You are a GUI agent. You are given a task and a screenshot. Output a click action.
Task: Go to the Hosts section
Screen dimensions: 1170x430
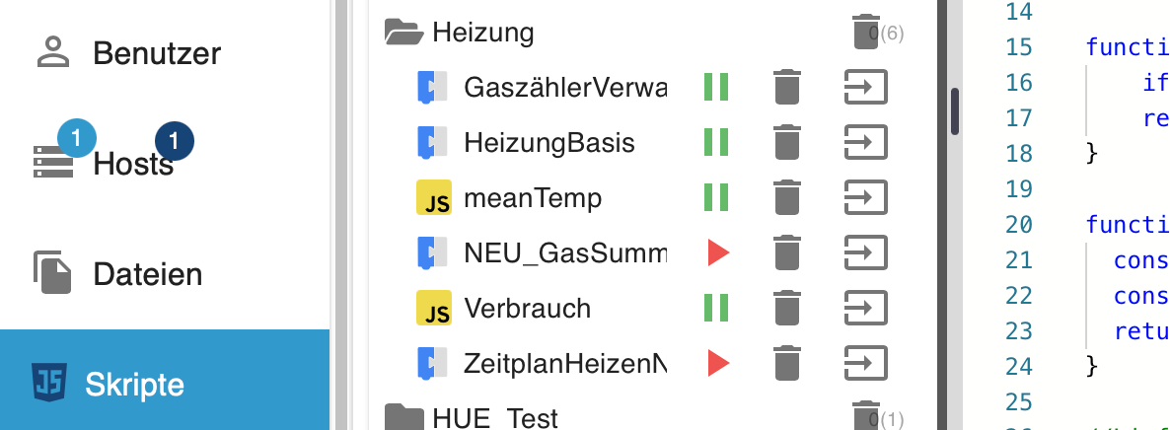pyautogui.click(x=133, y=164)
